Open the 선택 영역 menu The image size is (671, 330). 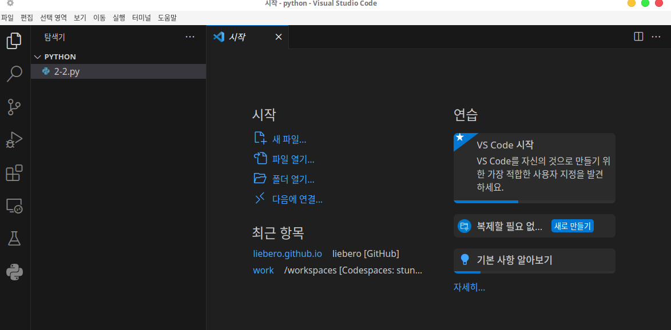(54, 18)
